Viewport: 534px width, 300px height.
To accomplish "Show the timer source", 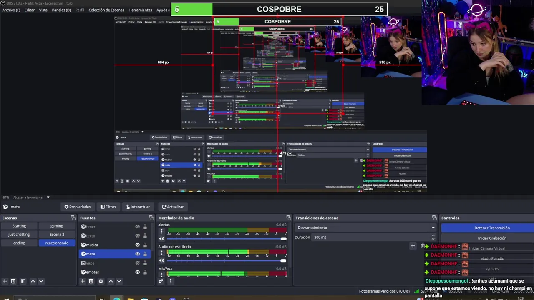I will (137, 227).
